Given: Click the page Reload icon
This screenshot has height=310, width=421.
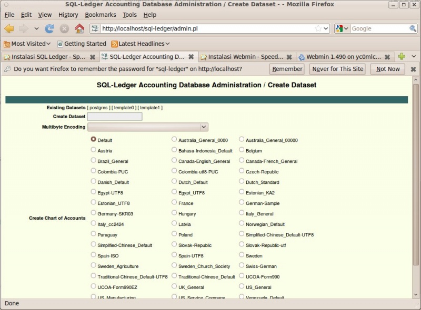Looking at the screenshot, I should tap(50, 28).
